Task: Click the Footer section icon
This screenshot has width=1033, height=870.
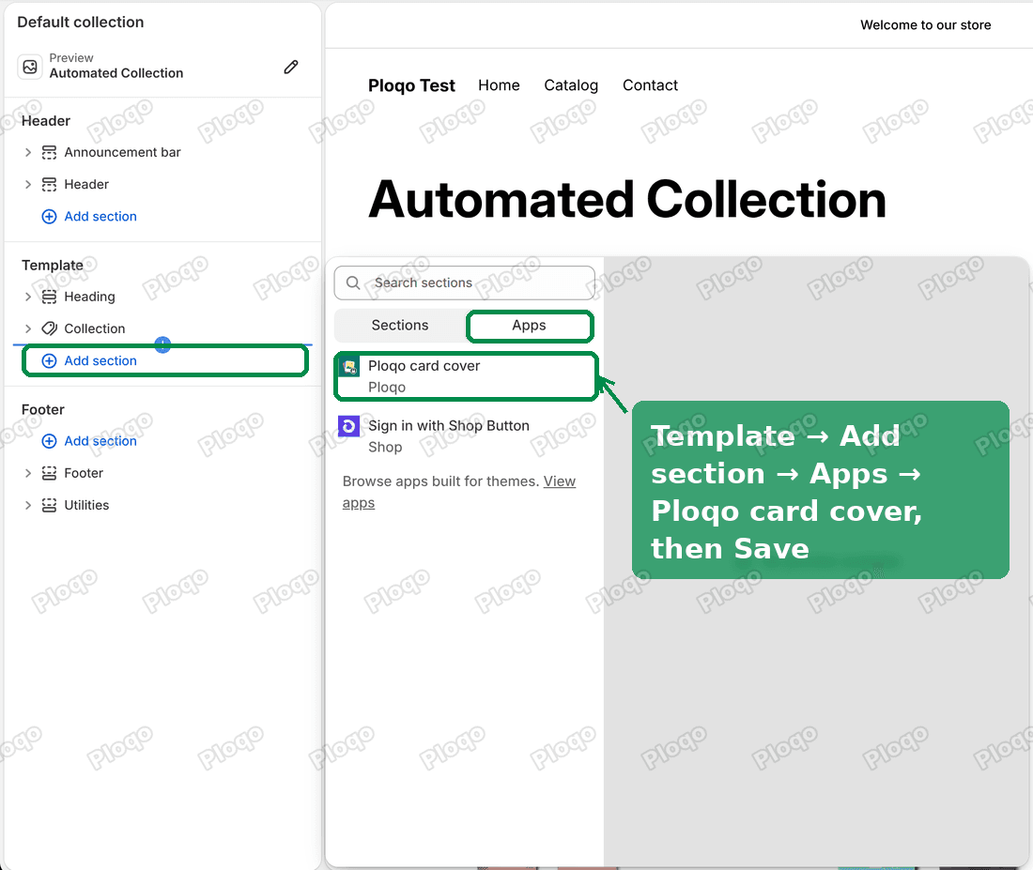Action: 50,473
